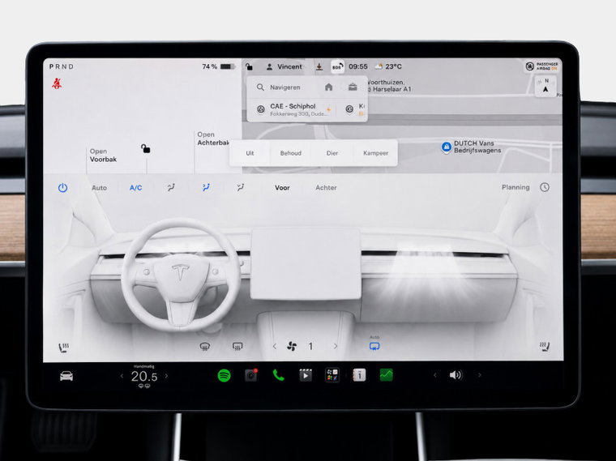The image size is (616, 461).
Task: Open the owner's manual info icon
Action: pos(359,375)
